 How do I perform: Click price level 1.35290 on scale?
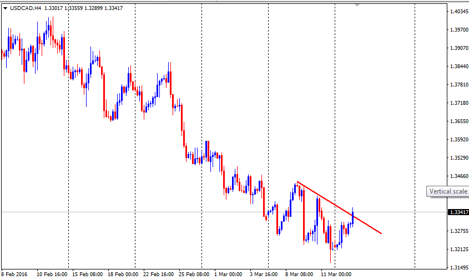click(459, 158)
